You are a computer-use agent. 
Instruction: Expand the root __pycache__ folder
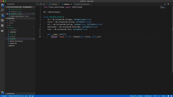tap(12, 21)
